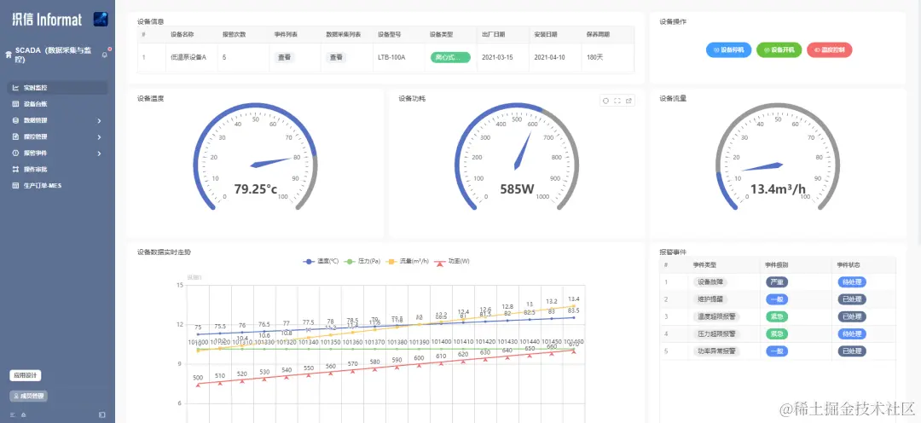Viewport: 921px width, 423px height.
Task: Expand the 摆控管理 submenu arrow
Action: 99,137
